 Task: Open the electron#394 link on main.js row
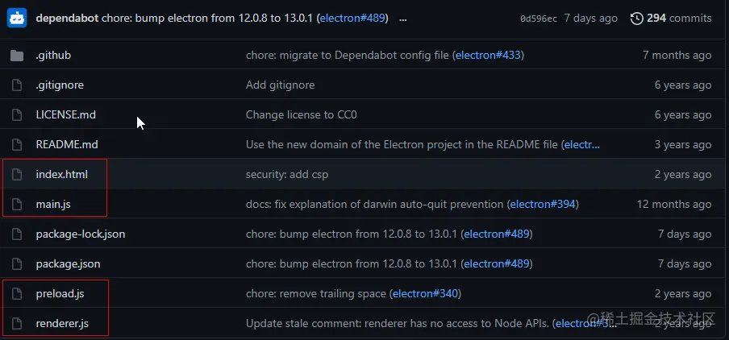tap(544, 205)
